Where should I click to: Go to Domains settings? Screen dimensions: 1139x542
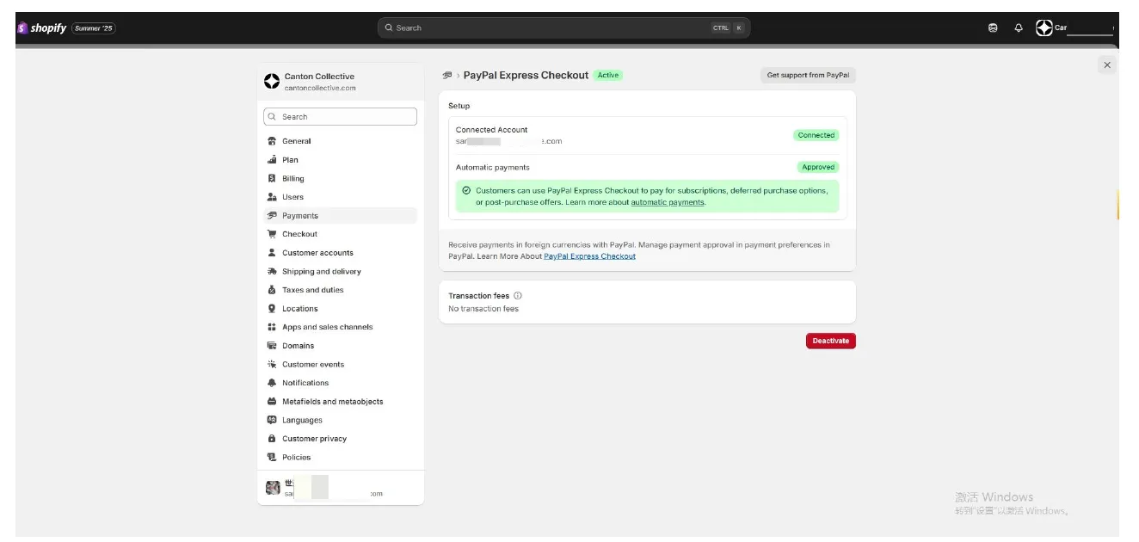tap(340, 346)
